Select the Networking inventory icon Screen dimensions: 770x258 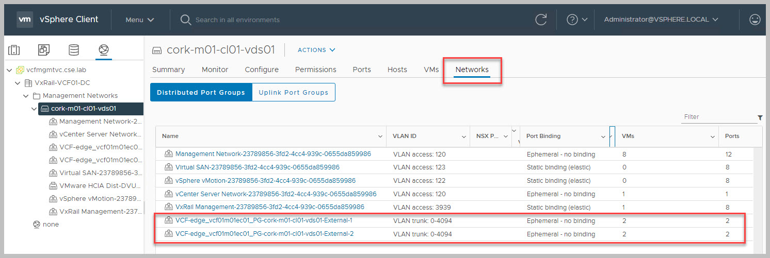104,50
